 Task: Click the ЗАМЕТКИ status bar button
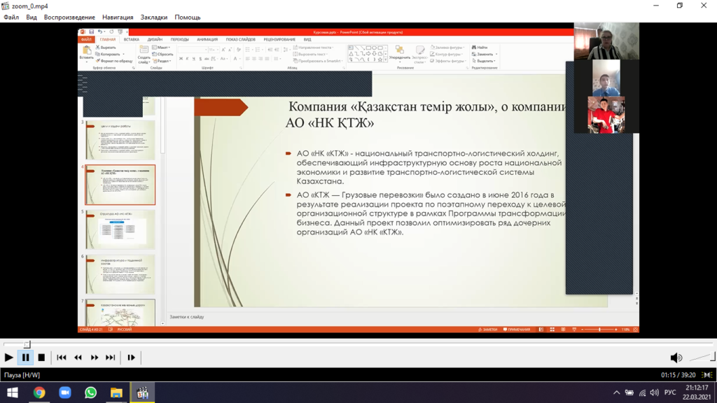(x=487, y=330)
